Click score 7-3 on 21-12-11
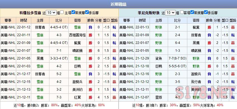The image size is (237, 109). [59, 97]
